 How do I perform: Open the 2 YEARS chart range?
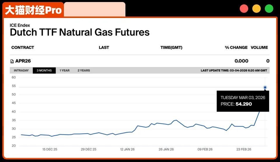click(84, 71)
